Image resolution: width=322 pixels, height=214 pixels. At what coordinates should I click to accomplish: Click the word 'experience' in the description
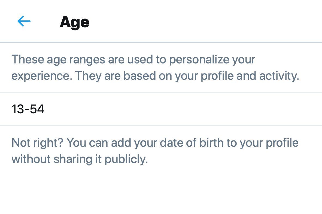point(41,76)
